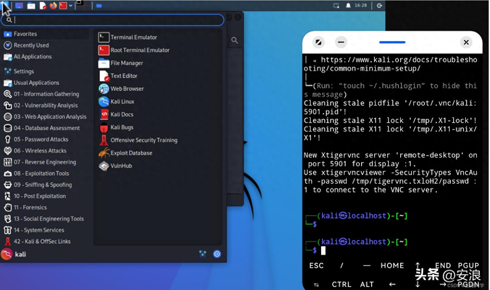Expand 01 - Information Gathering category
Image resolution: width=490 pixels, height=290 pixels.
[46, 94]
